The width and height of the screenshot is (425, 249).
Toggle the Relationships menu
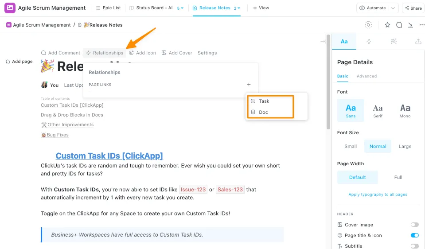105,53
